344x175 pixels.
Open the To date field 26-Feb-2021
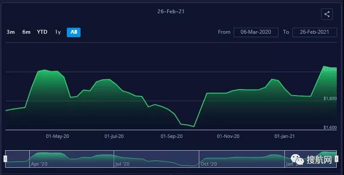pos(315,32)
